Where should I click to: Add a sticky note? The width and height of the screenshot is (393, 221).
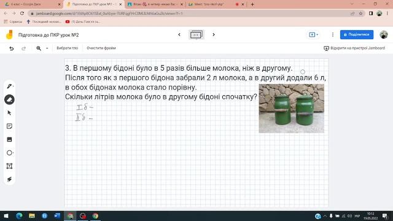click(x=10, y=126)
